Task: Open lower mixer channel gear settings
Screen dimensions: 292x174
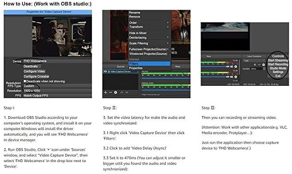Action: pos(236,77)
